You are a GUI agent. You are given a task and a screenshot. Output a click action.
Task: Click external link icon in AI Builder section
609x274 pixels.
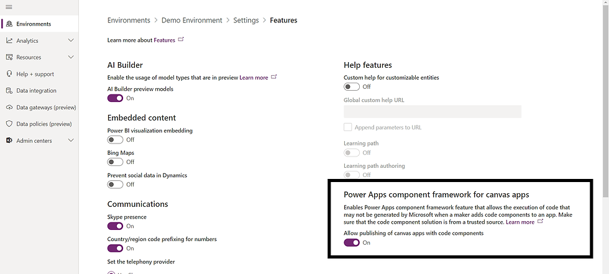tap(274, 77)
